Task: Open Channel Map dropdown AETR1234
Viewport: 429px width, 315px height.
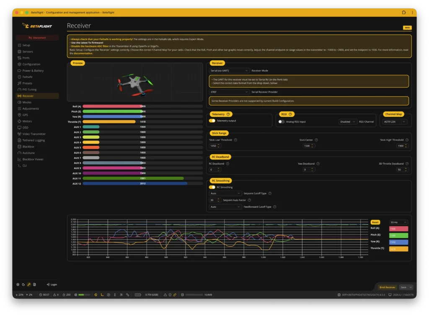Action: tap(395, 121)
